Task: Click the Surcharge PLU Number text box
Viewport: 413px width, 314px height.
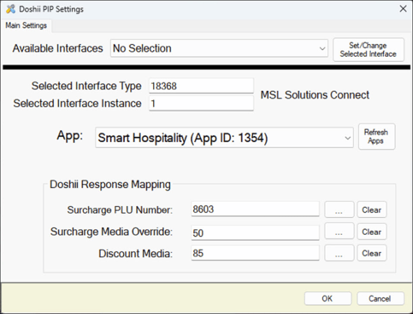Action: pyautogui.click(x=255, y=209)
